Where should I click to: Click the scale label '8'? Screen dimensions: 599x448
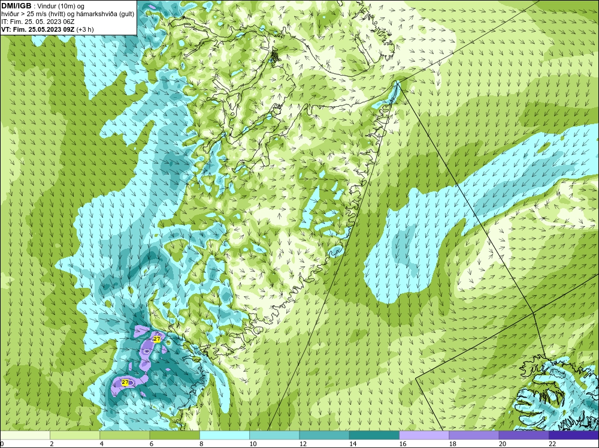coord(201,444)
